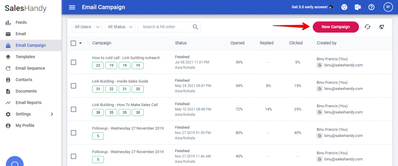Click Get 3.0 early access link
The width and height of the screenshot is (398, 166).
click(312, 7)
